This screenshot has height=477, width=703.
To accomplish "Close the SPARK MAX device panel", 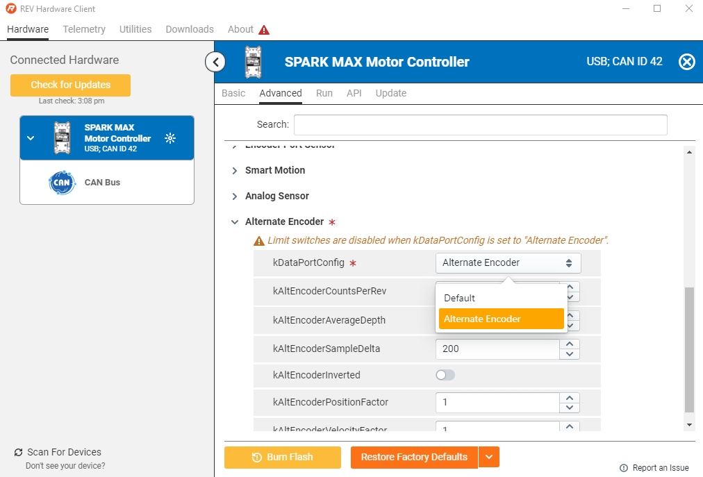I will [x=686, y=62].
